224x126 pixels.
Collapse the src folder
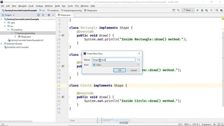5,26
